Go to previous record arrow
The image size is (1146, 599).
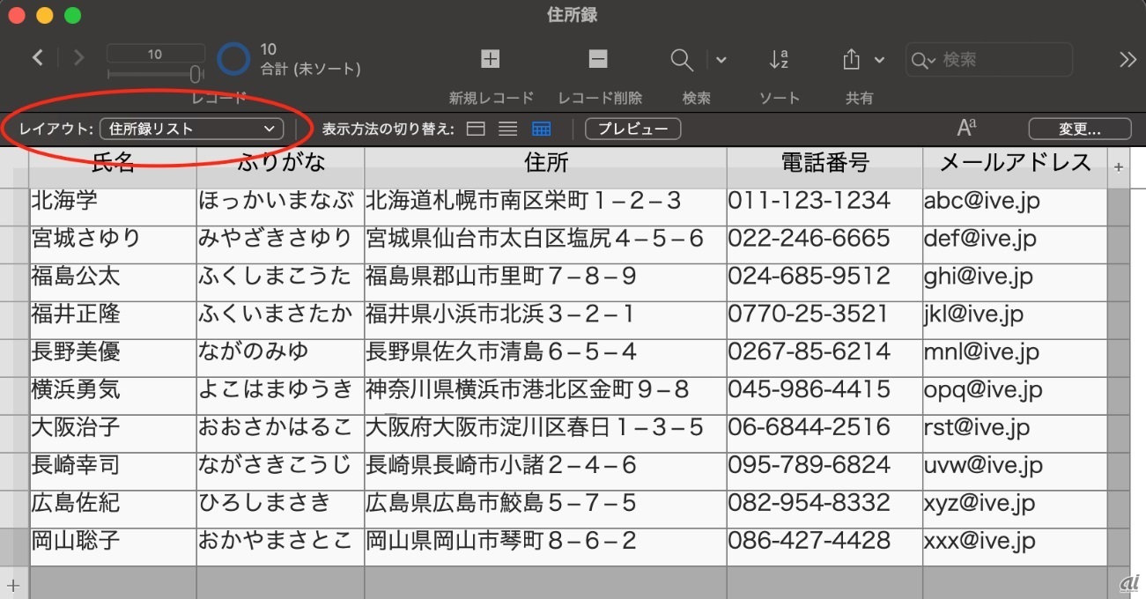[x=38, y=58]
